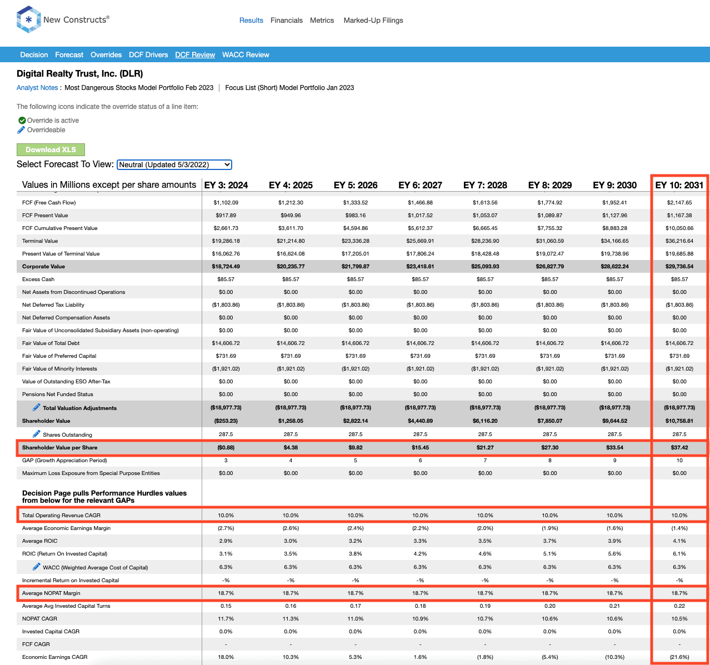The image size is (710, 665).
Task: Click the Overrideable pencil legend icon
Action: tap(21, 130)
